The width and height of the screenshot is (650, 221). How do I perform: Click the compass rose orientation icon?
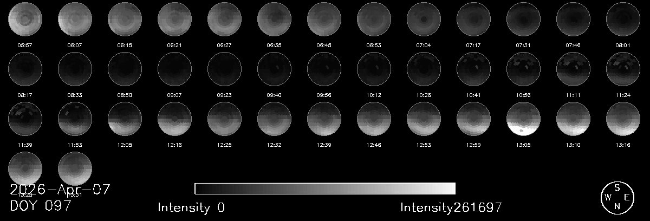[618, 198]
